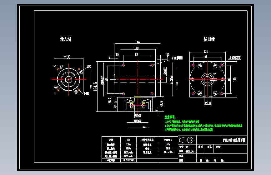This screenshot has width=271, height=175.
Task: Click the -20°C~+90°C temperature value
Action: [x=168, y=153]
